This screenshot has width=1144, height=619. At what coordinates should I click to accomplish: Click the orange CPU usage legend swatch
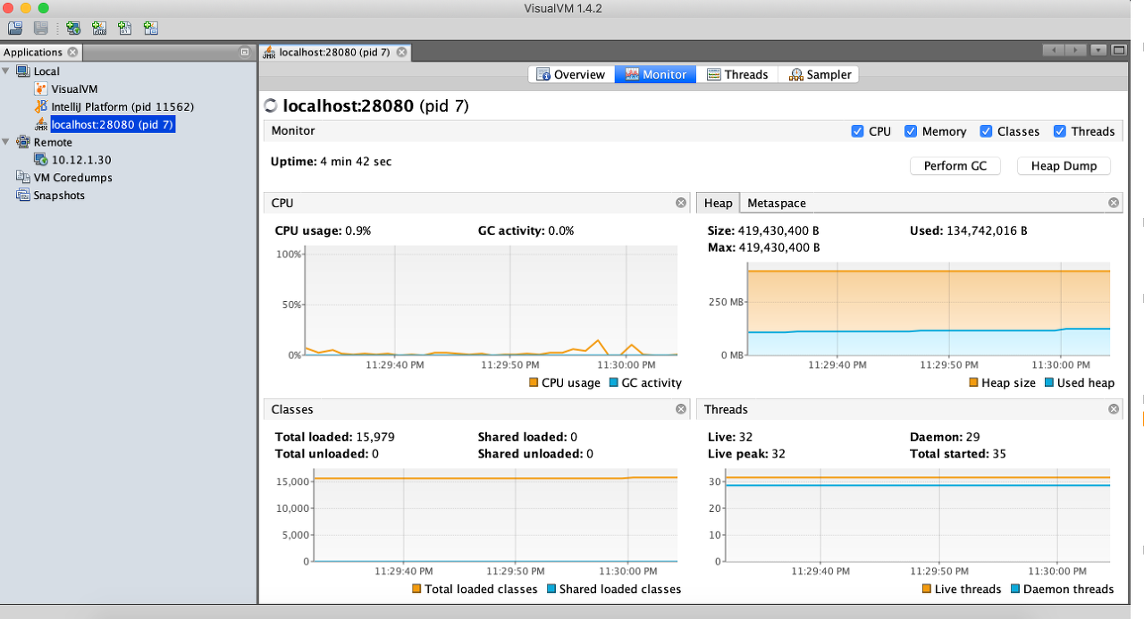[534, 382]
